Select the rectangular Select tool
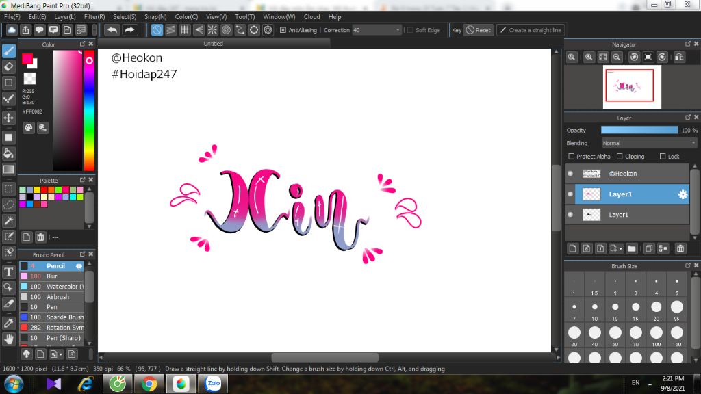 tap(8, 189)
